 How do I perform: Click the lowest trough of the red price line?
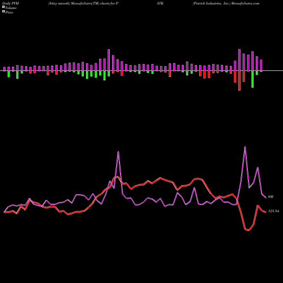[x=248, y=230]
